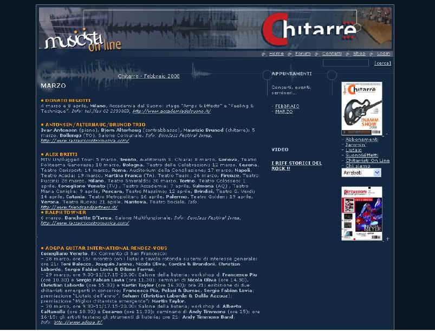The image size is (435, 331).
Task: Click the musicisti on line logo
Action: (83, 40)
